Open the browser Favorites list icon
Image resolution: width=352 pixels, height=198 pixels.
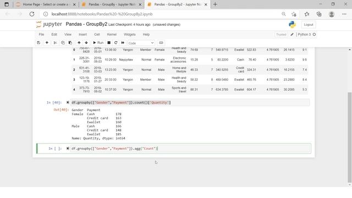[307, 14]
